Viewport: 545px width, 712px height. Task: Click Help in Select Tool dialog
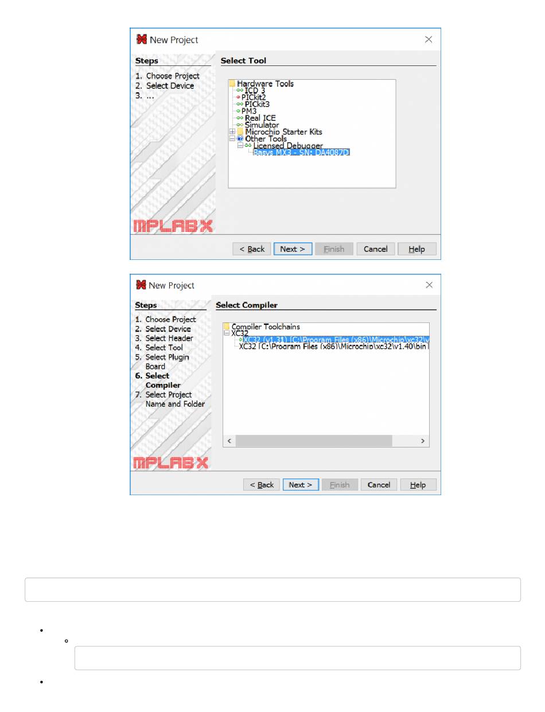coord(417,249)
